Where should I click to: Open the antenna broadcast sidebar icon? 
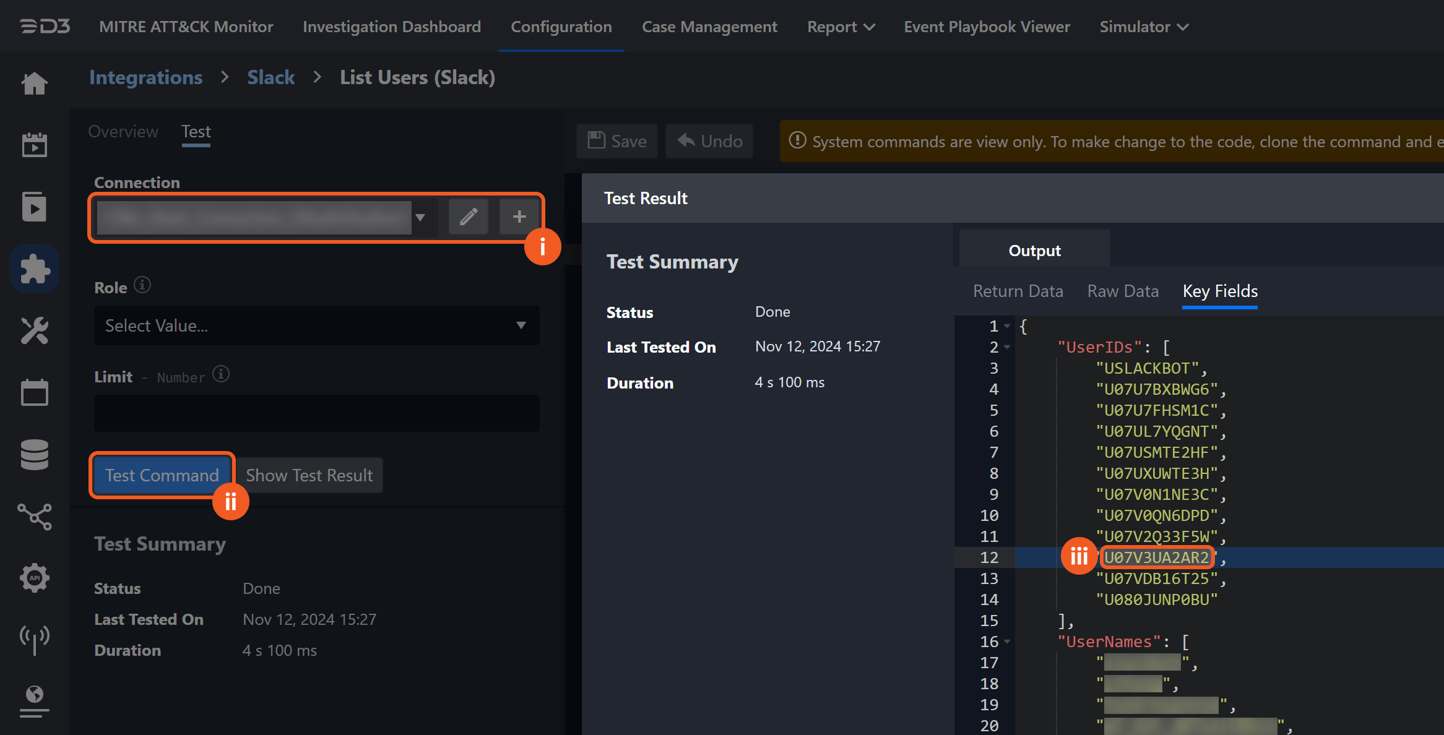click(x=35, y=638)
